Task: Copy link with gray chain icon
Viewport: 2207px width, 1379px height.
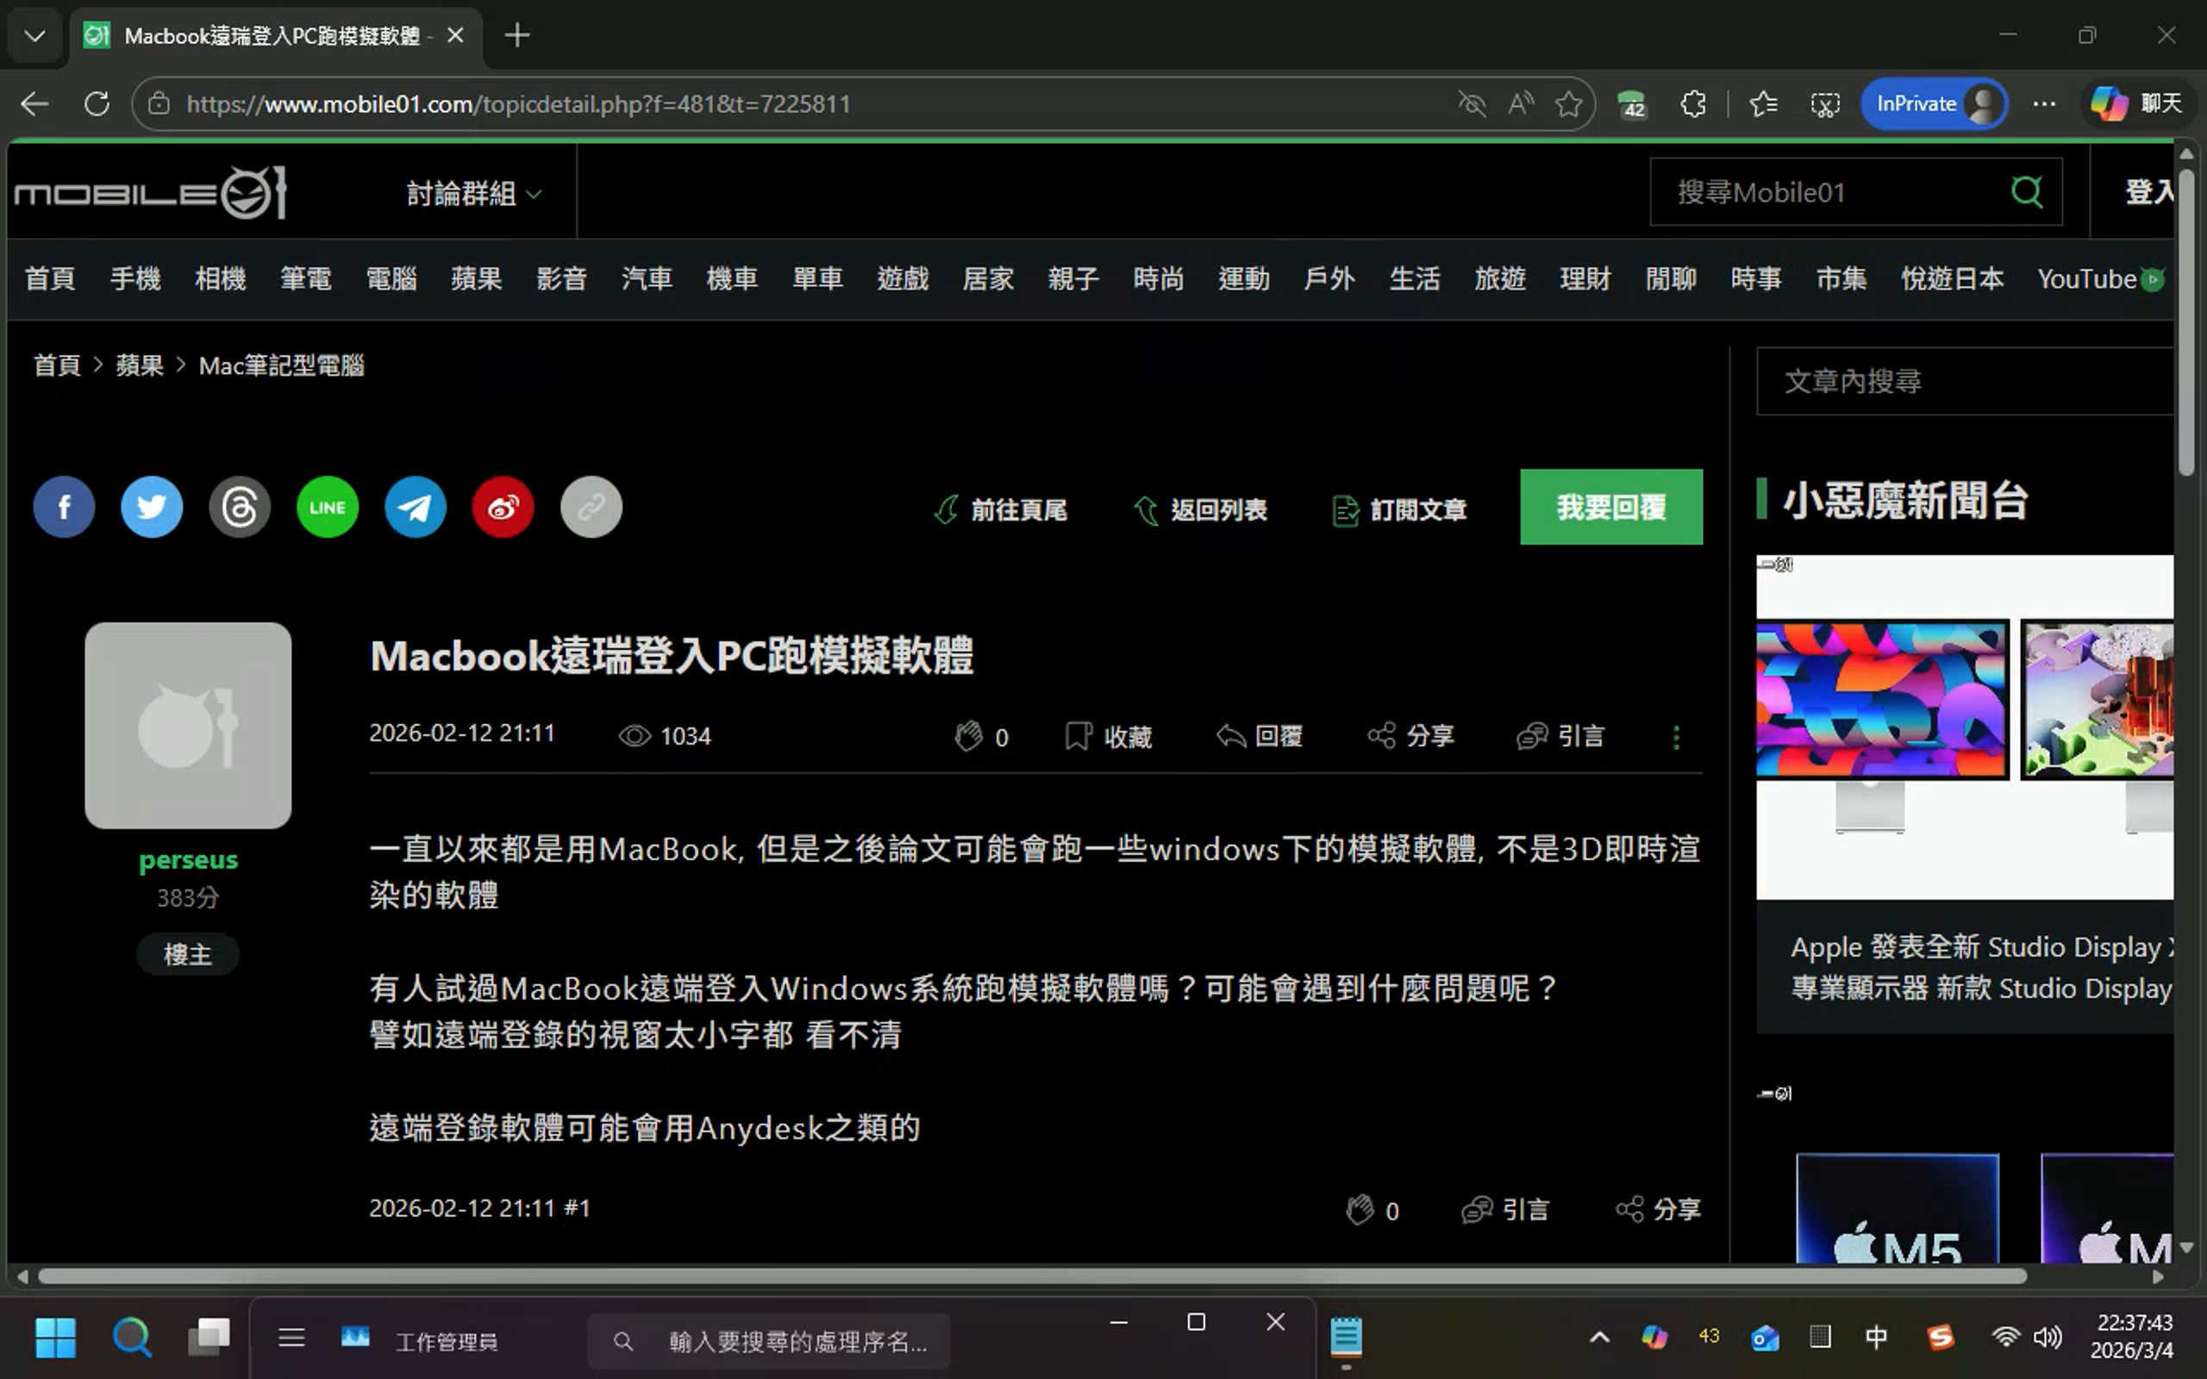Action: pos(591,507)
